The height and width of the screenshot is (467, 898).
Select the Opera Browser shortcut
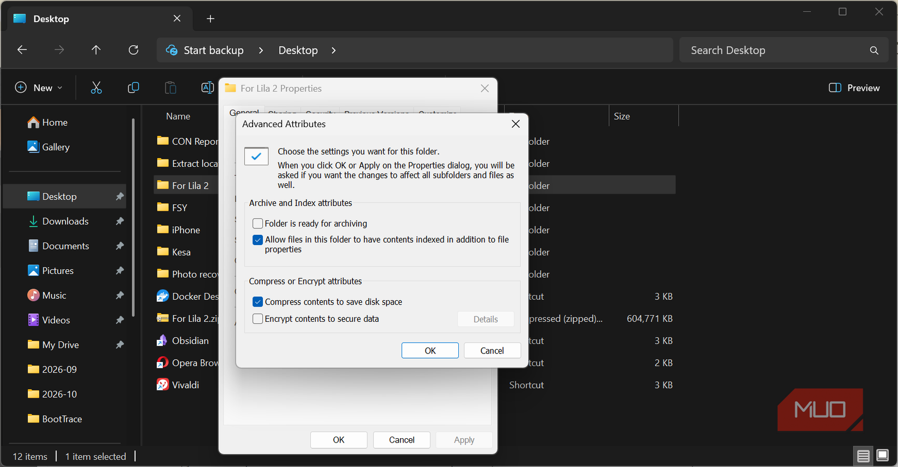187,363
